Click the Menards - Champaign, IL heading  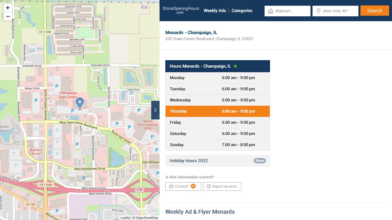click(x=191, y=32)
